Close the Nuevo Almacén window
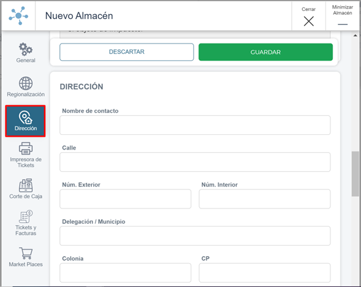The image size is (361, 287). click(x=308, y=17)
